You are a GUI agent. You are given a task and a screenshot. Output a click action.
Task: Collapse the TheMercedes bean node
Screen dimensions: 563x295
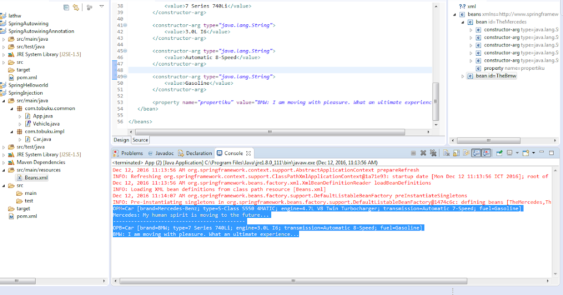(463, 22)
